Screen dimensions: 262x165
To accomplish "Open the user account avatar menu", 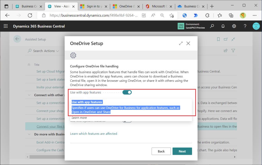I will pos(256,26).
